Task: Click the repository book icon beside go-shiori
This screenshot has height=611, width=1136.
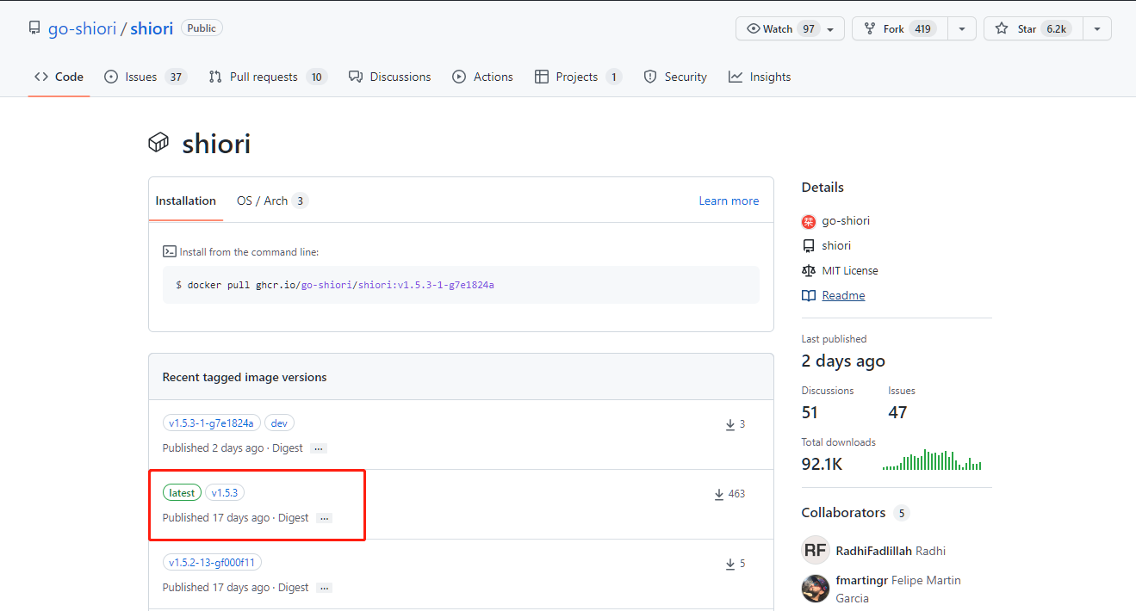Action: click(x=34, y=28)
